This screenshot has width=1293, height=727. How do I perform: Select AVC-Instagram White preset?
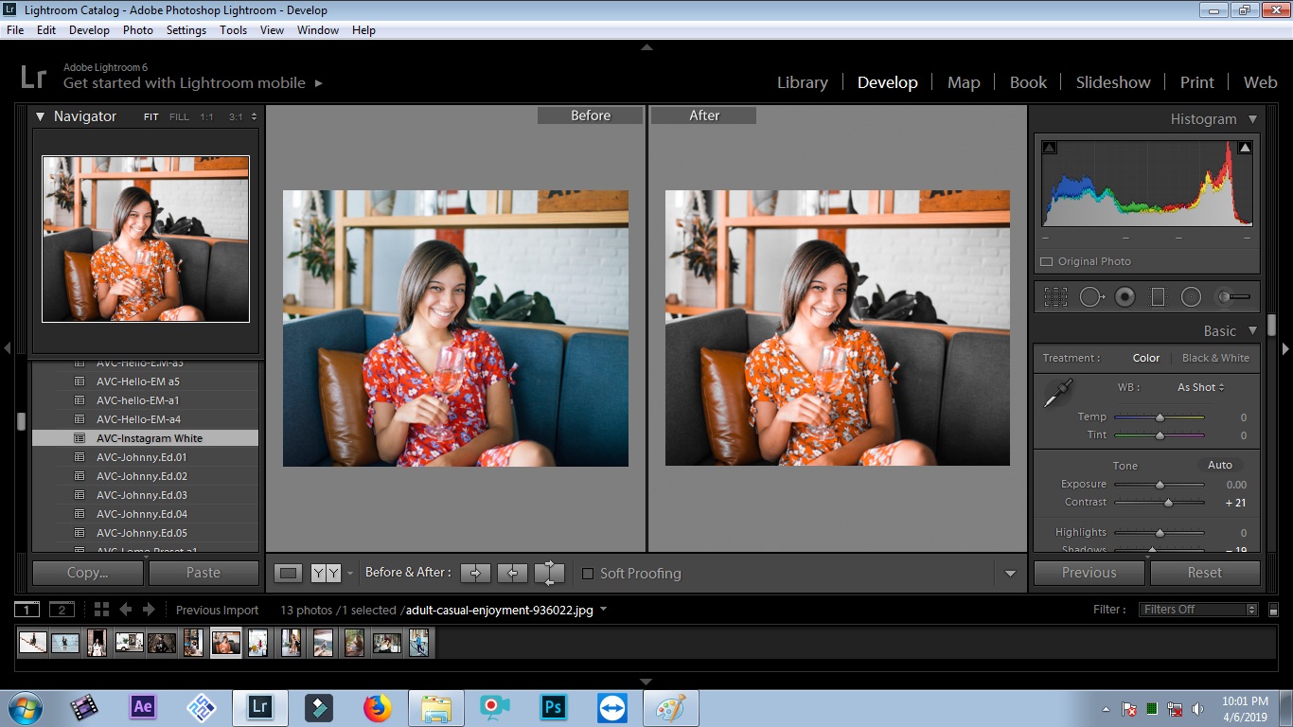146,438
